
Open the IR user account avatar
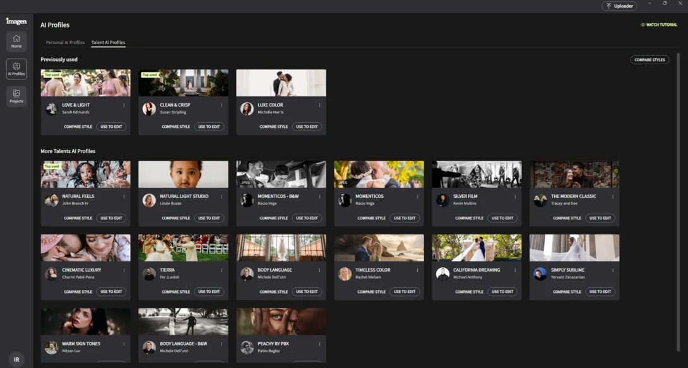point(16,360)
